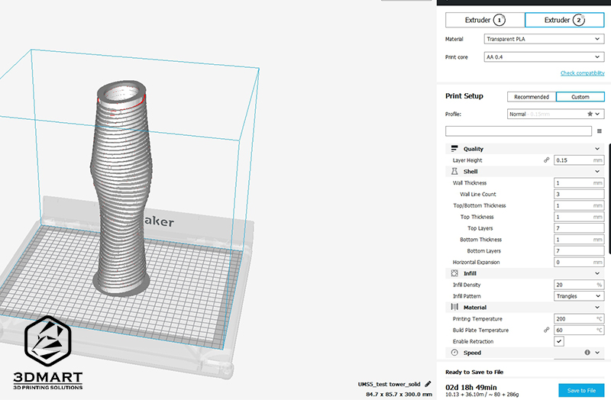611x400 pixels.
Task: Click the Shell section flask icon
Action: (x=454, y=172)
